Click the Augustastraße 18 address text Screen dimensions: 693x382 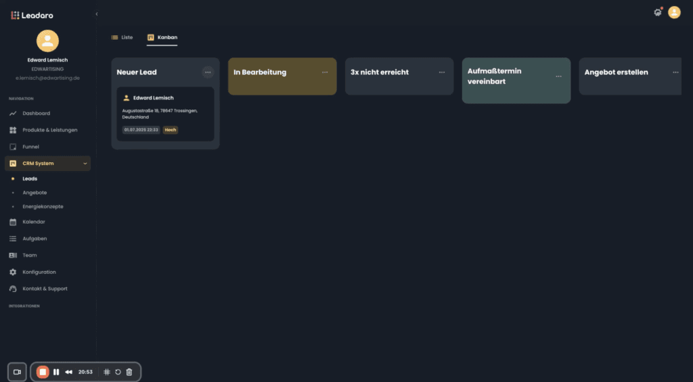(160, 114)
